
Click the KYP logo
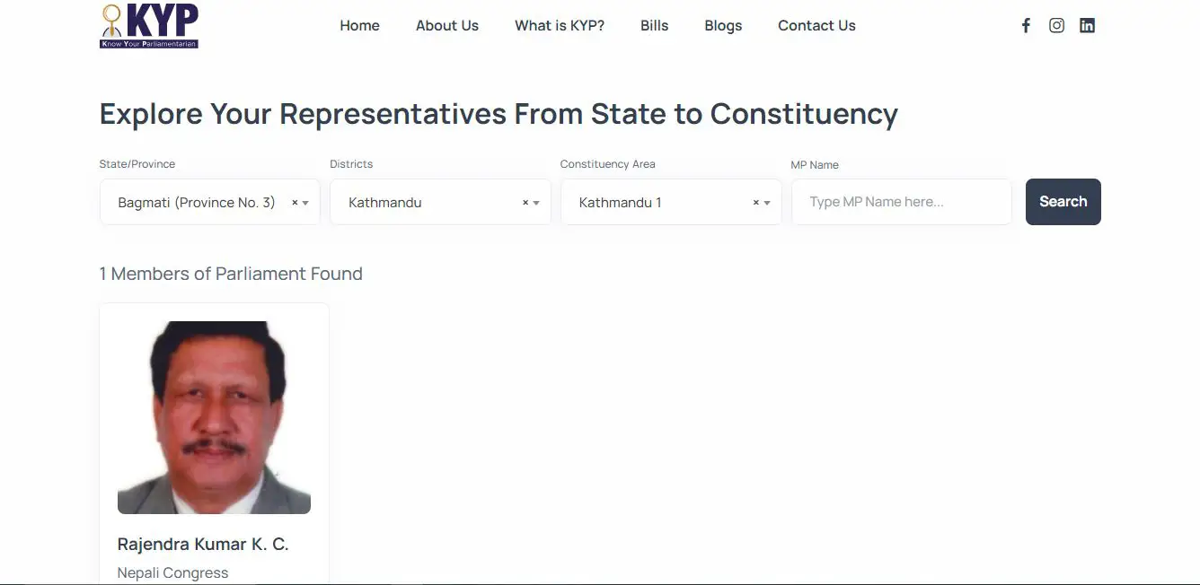coord(148,25)
